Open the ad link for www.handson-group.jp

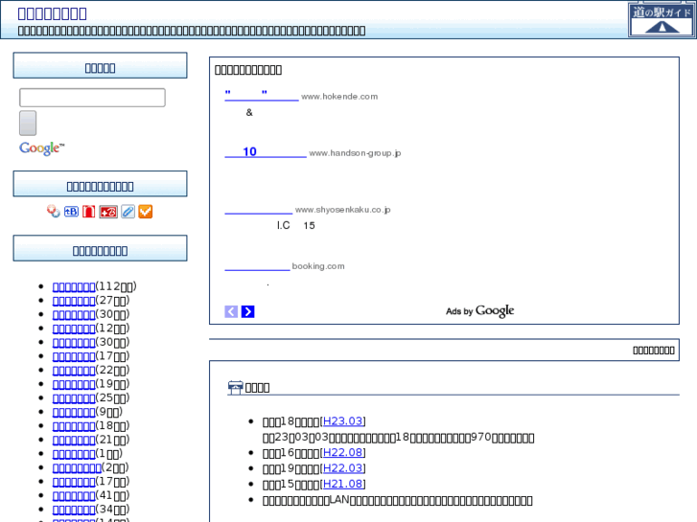coord(266,152)
